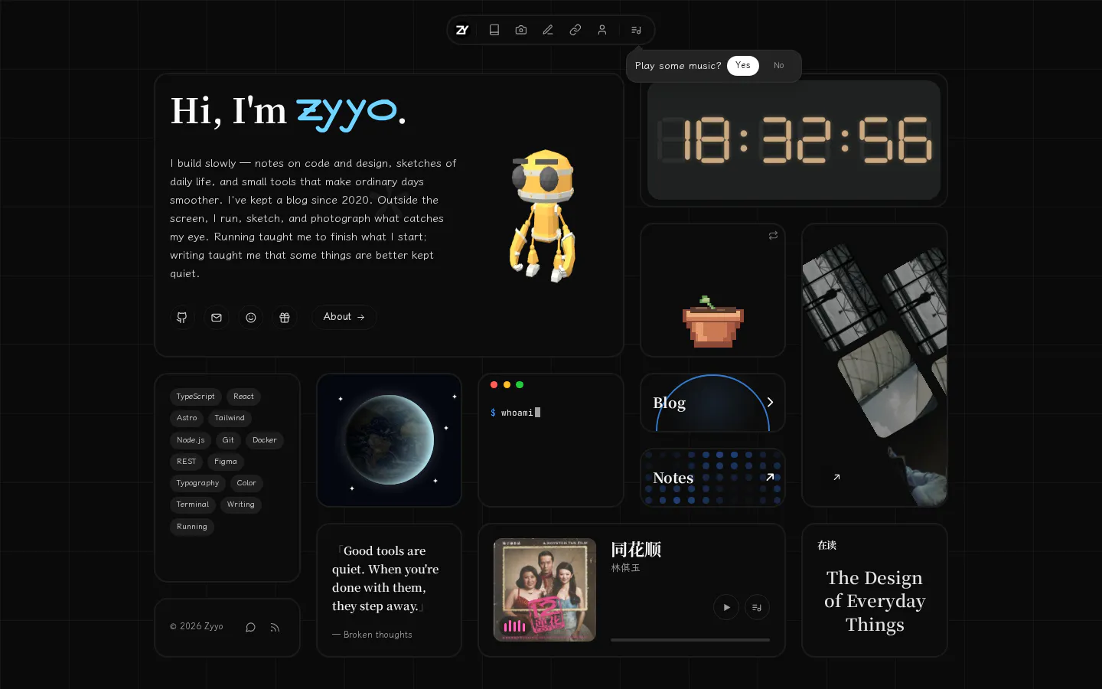Click the music playlist icon in navigation bar
This screenshot has height=689, width=1102.
tap(636, 30)
